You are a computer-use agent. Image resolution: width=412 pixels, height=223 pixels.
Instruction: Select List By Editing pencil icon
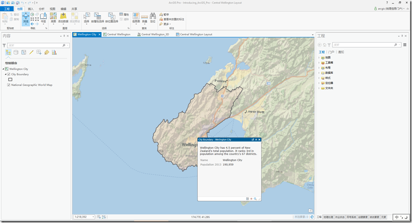click(31, 52)
